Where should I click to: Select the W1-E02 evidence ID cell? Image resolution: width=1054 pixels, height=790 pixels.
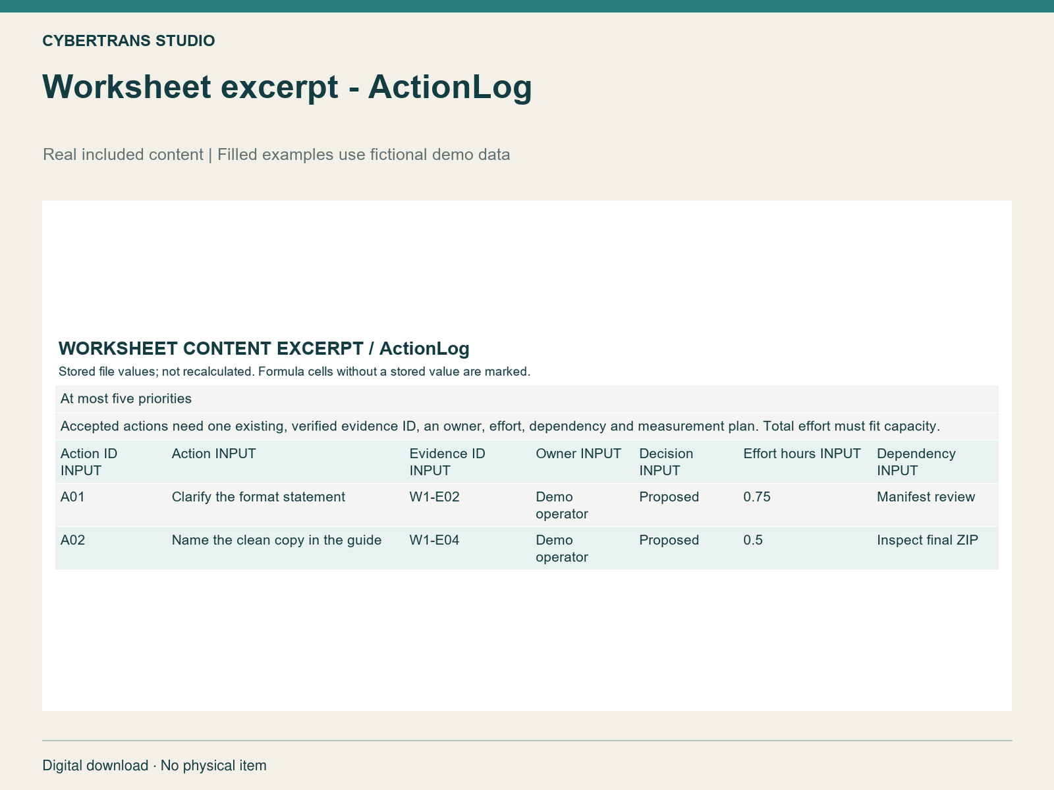(468, 505)
